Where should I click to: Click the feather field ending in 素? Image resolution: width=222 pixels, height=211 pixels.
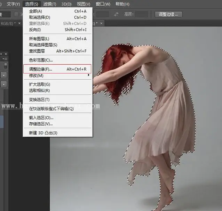point(5,14)
